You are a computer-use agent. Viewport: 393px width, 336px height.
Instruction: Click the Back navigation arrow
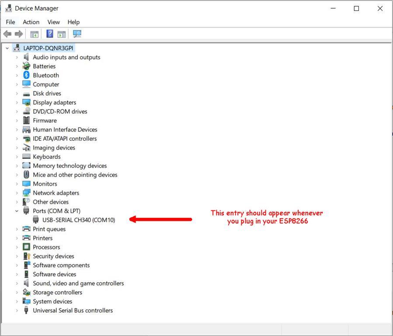click(7, 34)
